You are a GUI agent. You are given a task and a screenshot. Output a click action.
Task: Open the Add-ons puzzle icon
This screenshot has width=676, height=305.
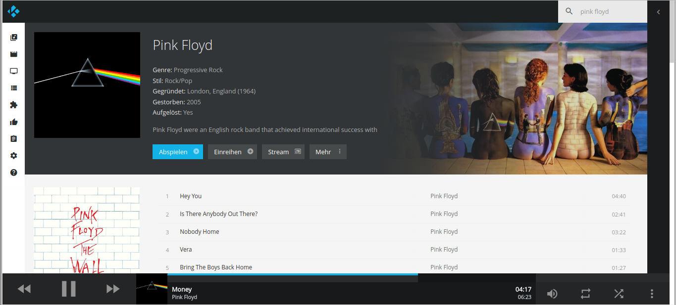(14, 105)
